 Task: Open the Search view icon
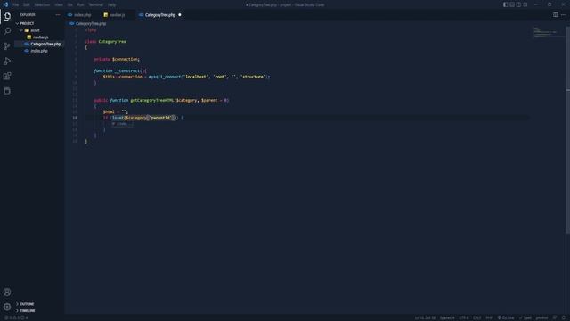(x=7, y=31)
